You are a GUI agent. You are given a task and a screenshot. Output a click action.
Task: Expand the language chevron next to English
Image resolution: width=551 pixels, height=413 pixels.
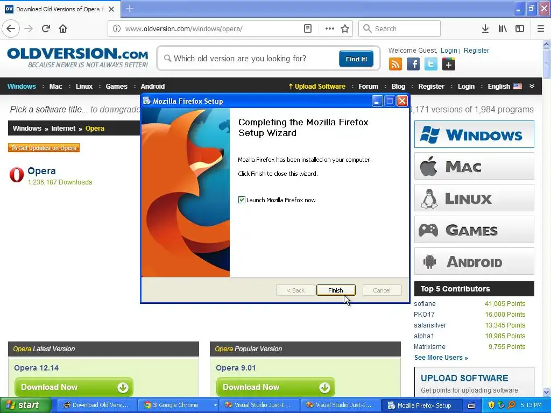pos(532,86)
